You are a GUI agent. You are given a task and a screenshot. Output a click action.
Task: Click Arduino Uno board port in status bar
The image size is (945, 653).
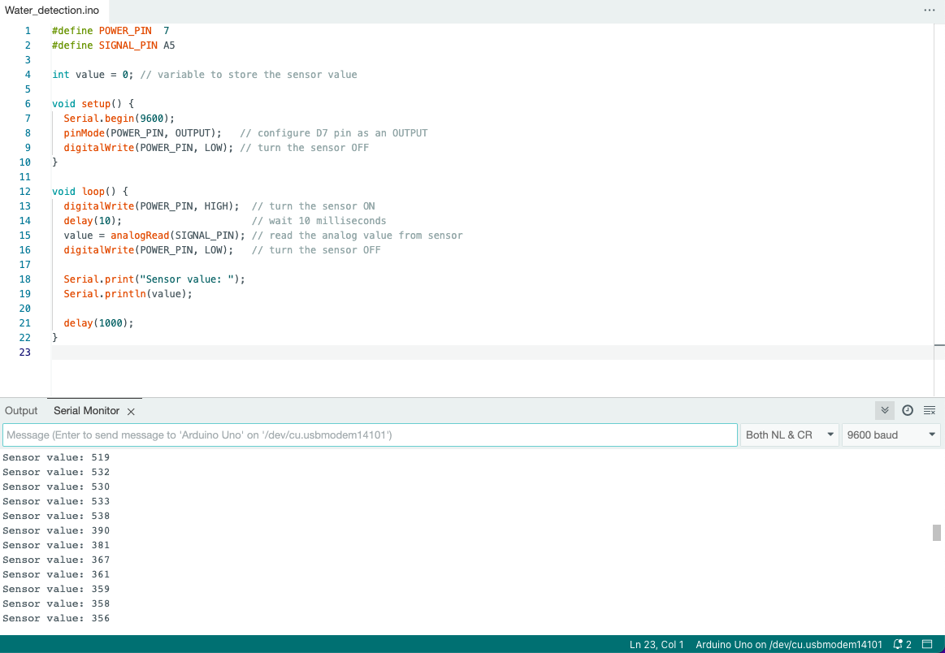789,645
